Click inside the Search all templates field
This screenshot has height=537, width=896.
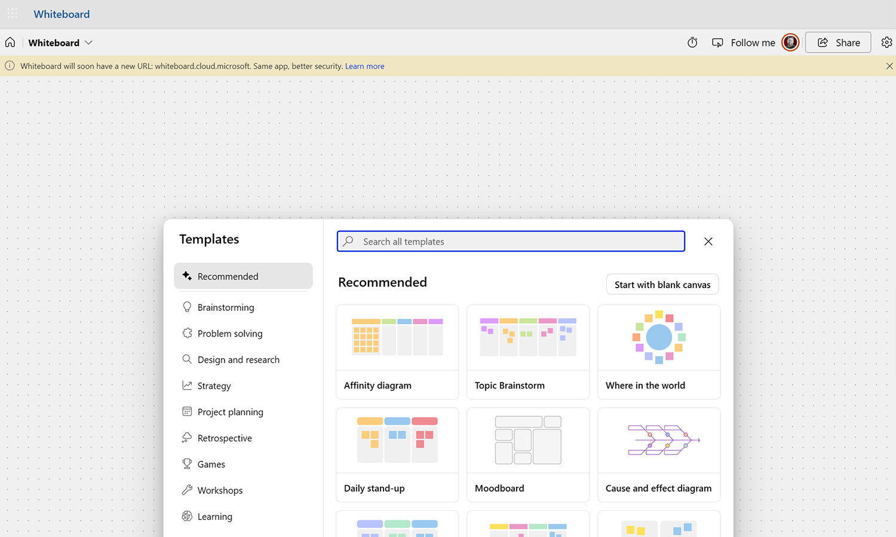click(511, 241)
